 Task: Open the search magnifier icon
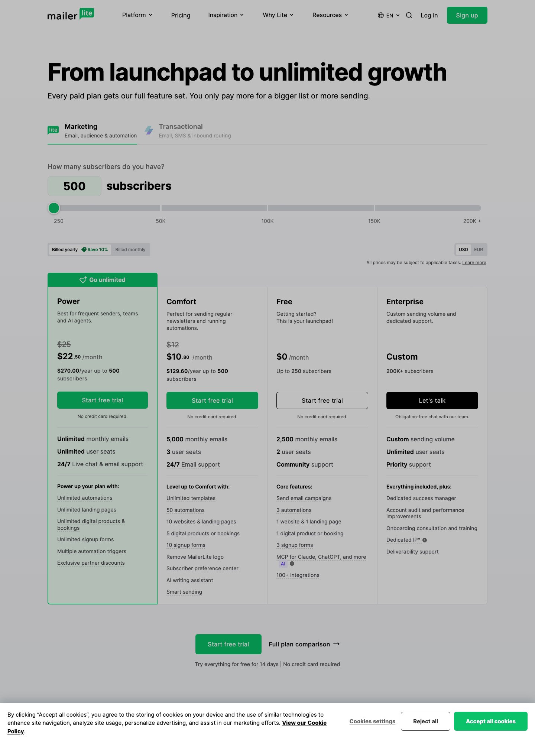click(x=409, y=15)
